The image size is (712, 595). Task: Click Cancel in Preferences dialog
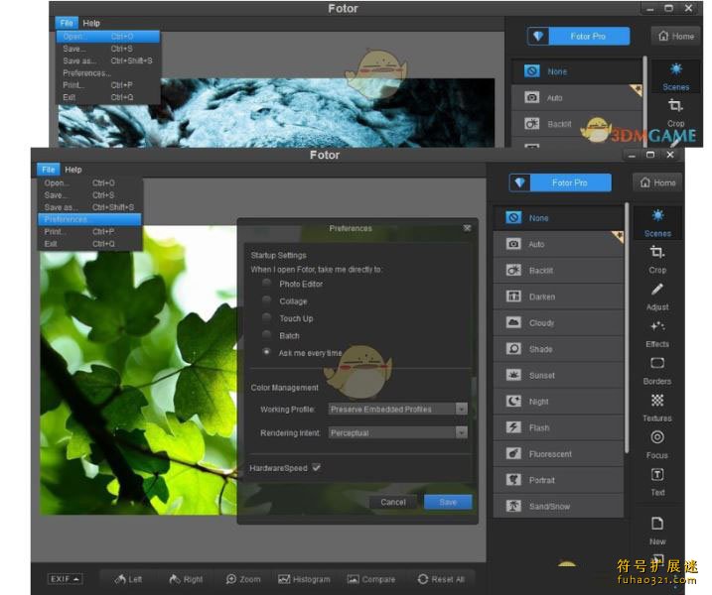[393, 502]
